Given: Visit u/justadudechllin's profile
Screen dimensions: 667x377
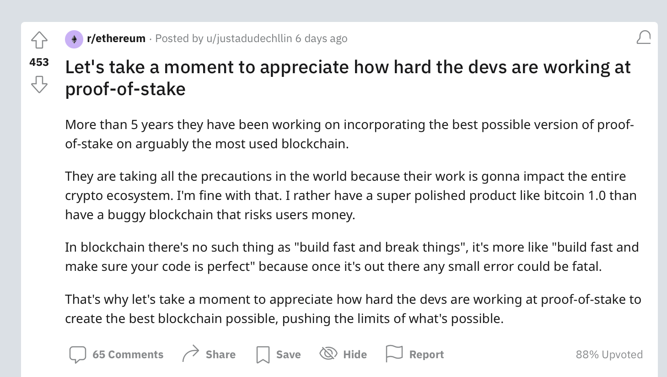Looking at the screenshot, I should (249, 38).
